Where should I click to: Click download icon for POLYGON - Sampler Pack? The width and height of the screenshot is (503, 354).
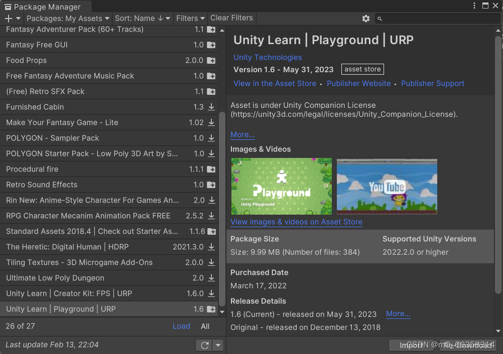pos(211,138)
